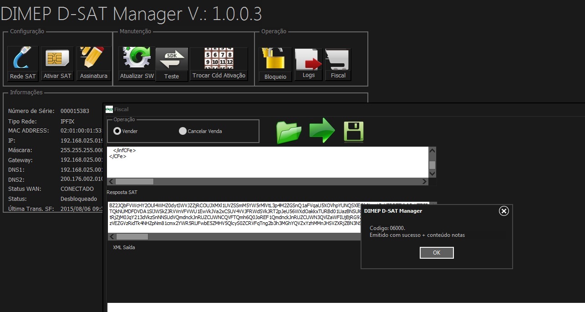This screenshot has height=312, width=585.
Task: Click the IPFIX network type value
Action: (x=67, y=122)
